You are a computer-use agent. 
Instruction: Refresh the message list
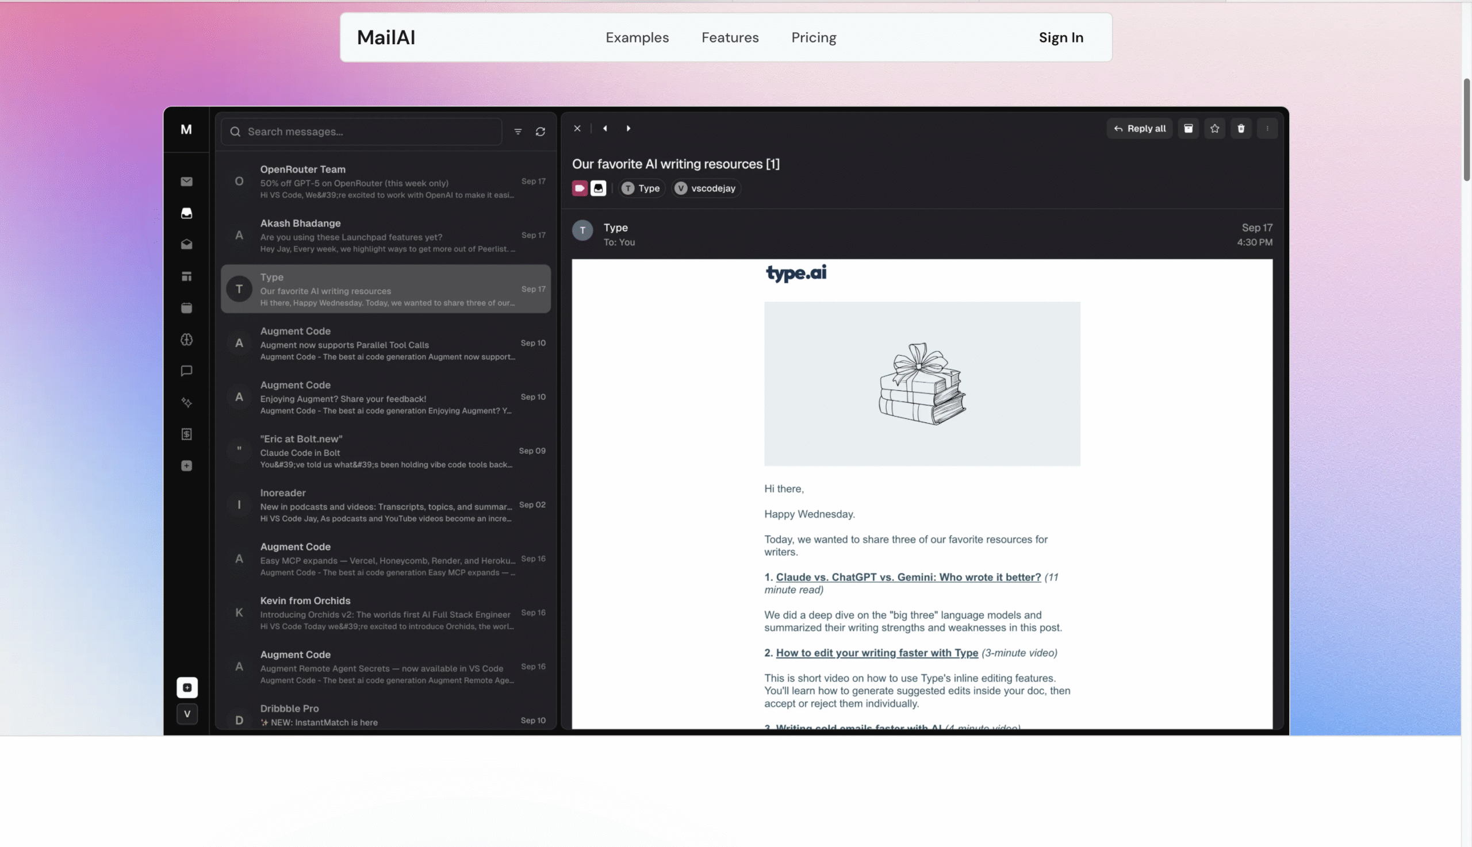tap(540, 132)
